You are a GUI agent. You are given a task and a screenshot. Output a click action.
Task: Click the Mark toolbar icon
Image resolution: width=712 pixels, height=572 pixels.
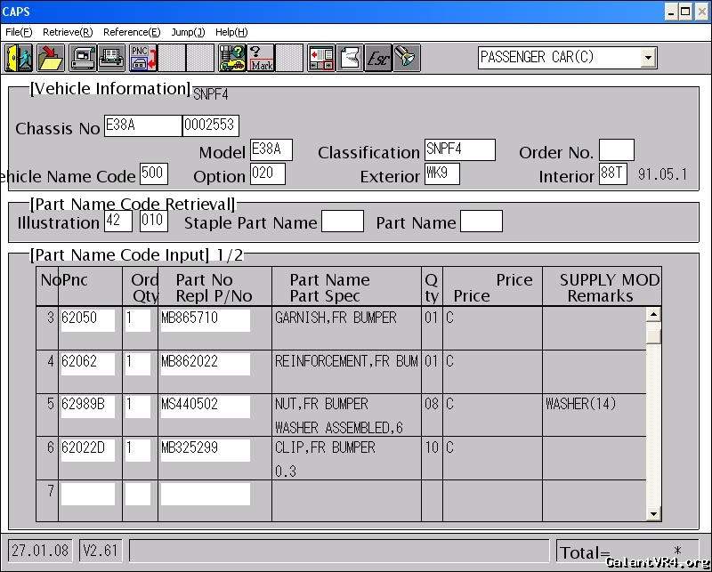pyautogui.click(x=261, y=58)
